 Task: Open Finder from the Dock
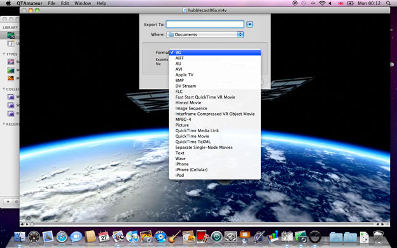pos(20,237)
